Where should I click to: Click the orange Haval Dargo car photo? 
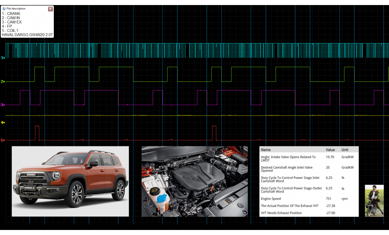pyautogui.click(x=70, y=181)
